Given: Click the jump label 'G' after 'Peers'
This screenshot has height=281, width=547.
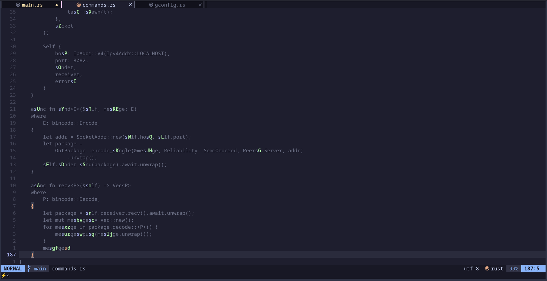Looking at the screenshot, I should (x=259, y=151).
